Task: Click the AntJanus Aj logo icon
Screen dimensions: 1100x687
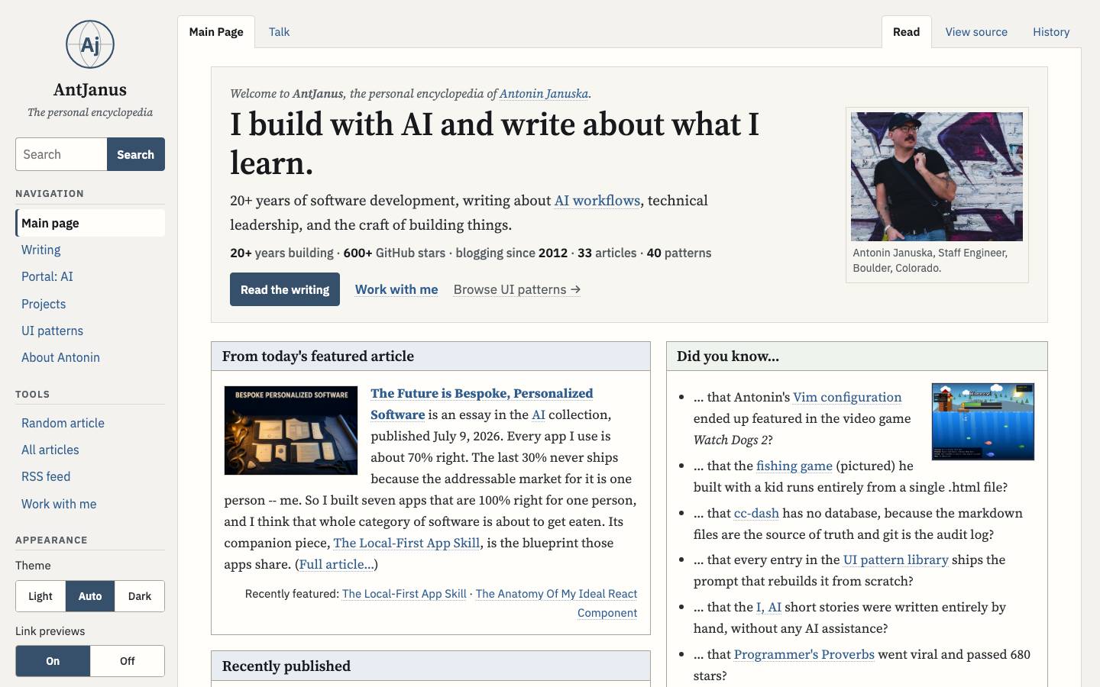Action: pyautogui.click(x=90, y=44)
